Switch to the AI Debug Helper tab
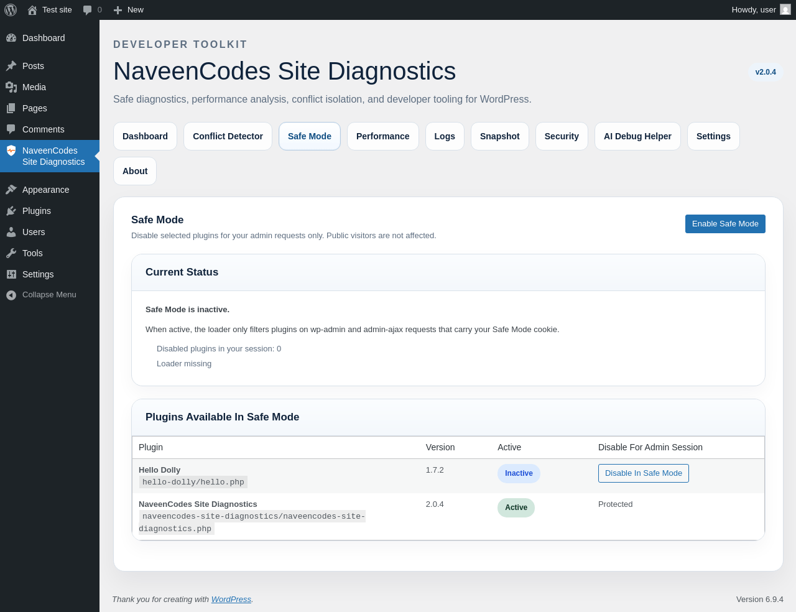The width and height of the screenshot is (796, 612). pyautogui.click(x=637, y=136)
